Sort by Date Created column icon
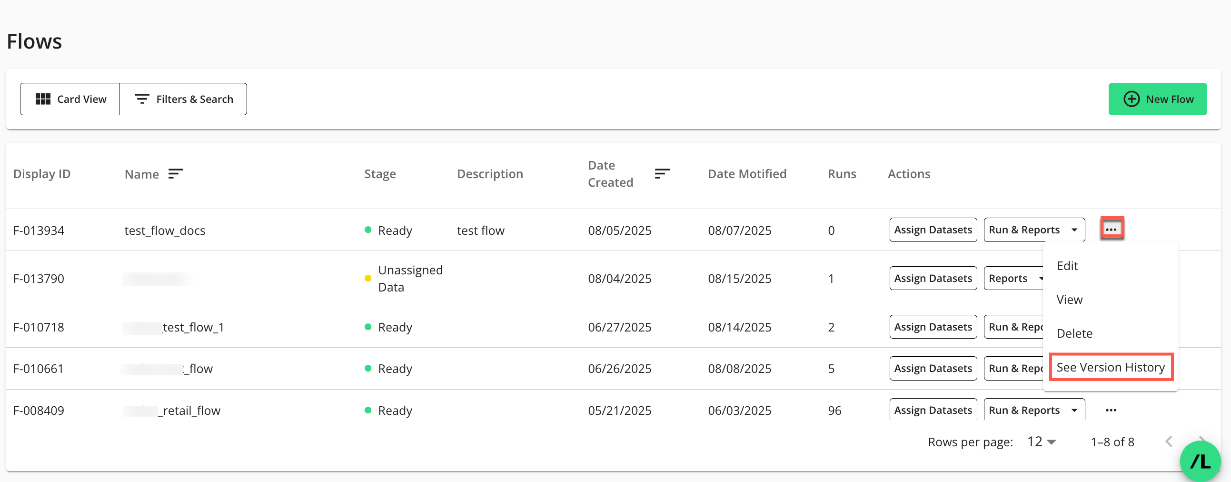 (x=661, y=173)
